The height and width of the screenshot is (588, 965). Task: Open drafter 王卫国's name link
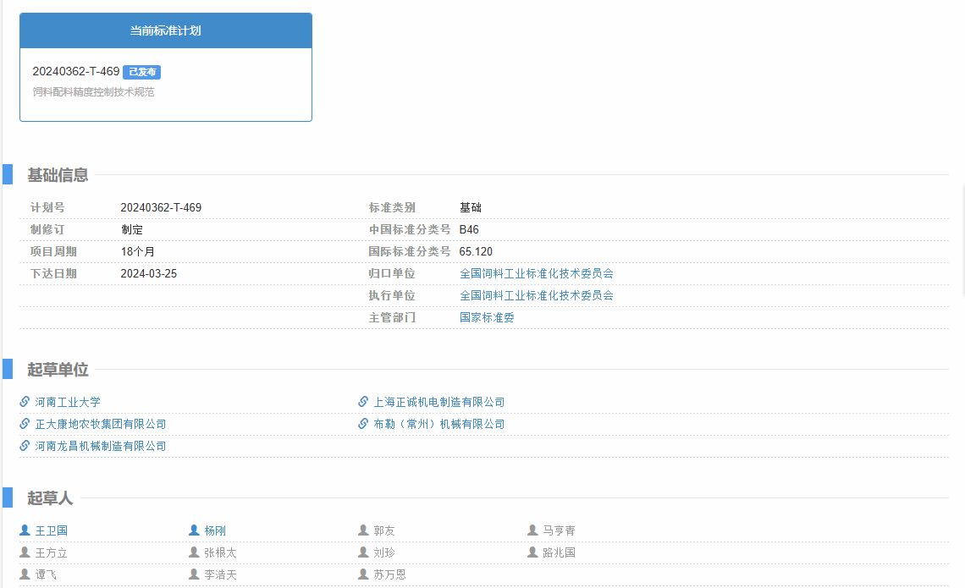pyautogui.click(x=51, y=530)
